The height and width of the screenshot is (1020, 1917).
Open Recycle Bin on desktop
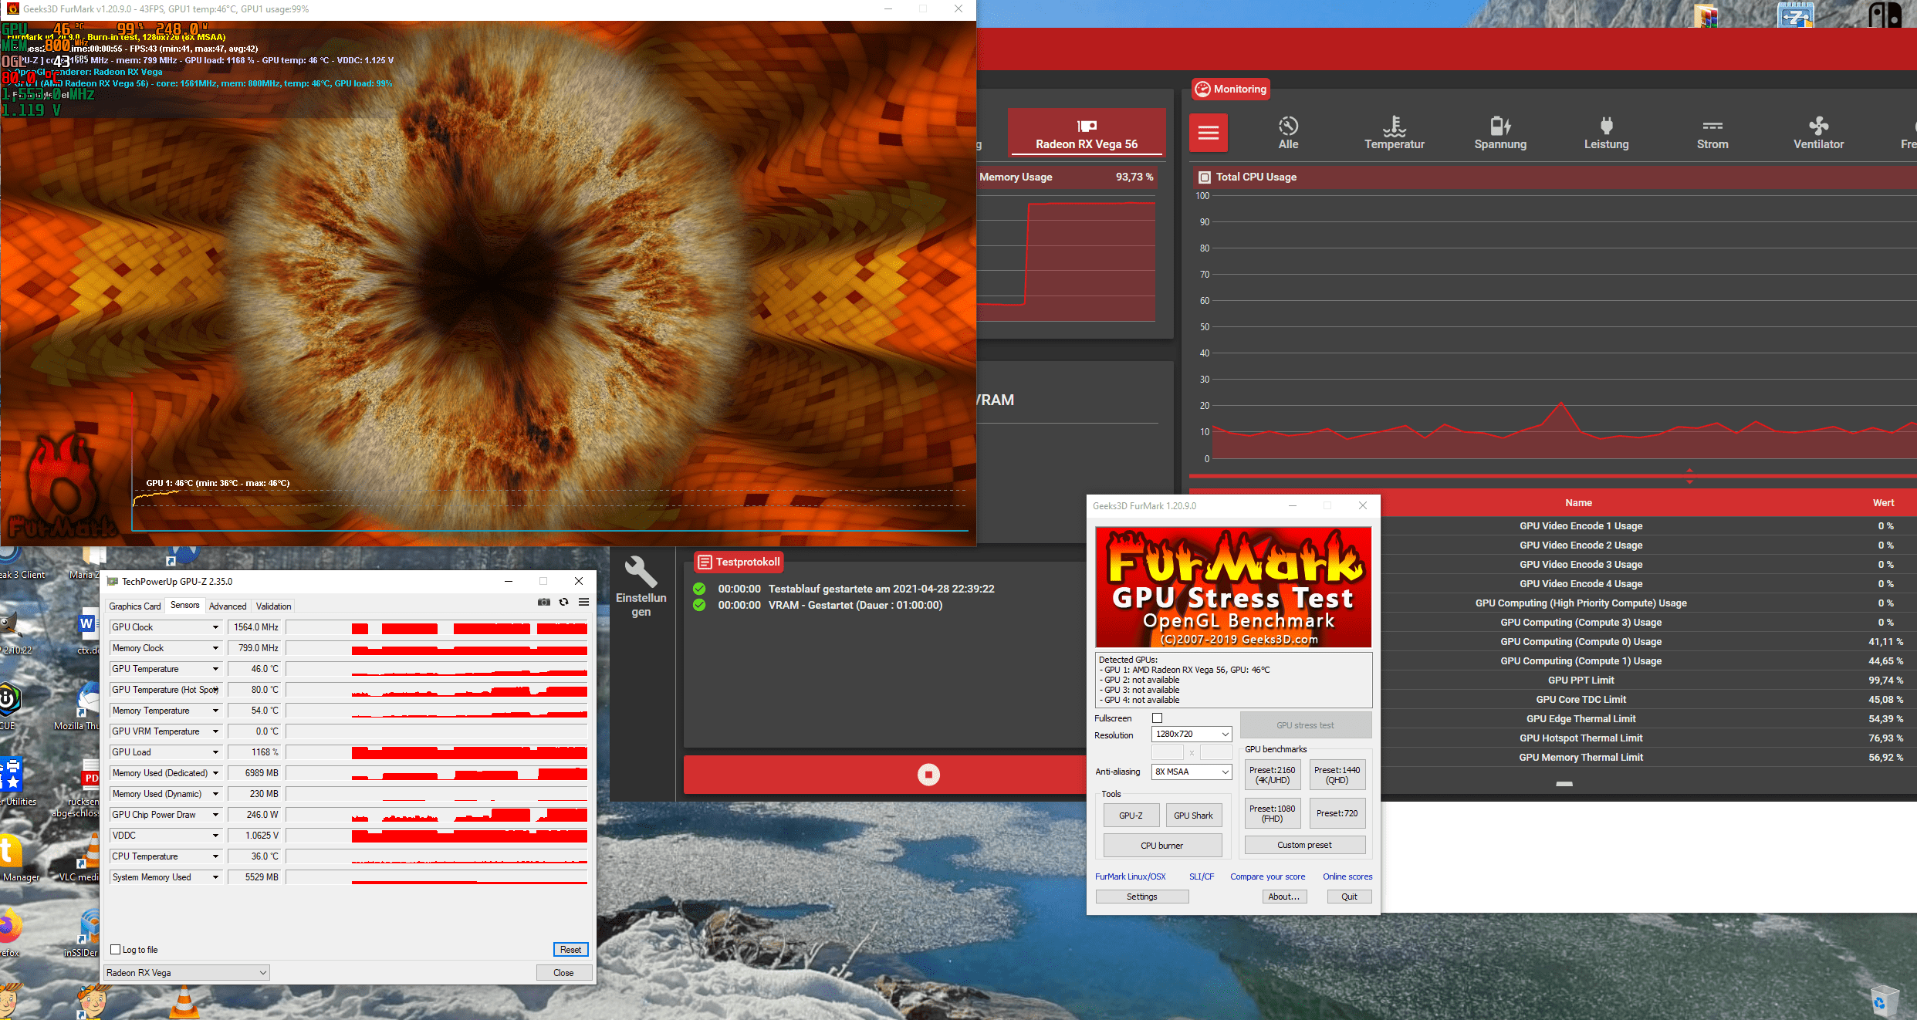coord(1885,1001)
